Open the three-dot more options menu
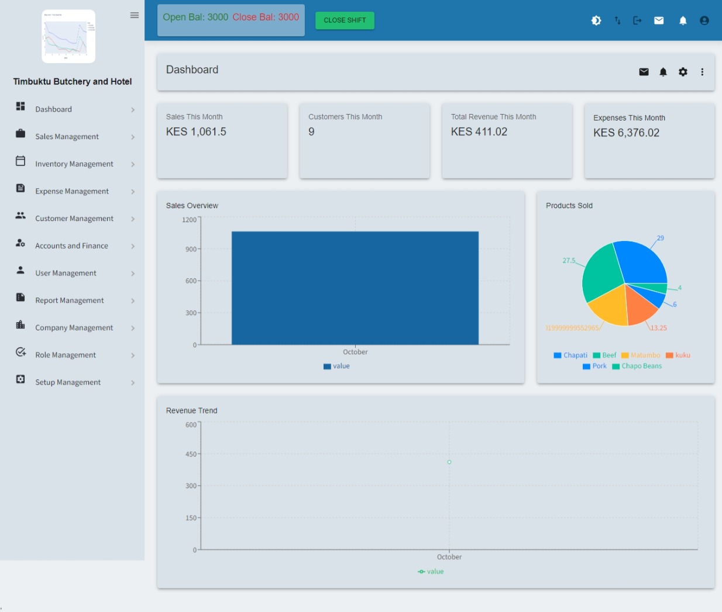 point(702,72)
